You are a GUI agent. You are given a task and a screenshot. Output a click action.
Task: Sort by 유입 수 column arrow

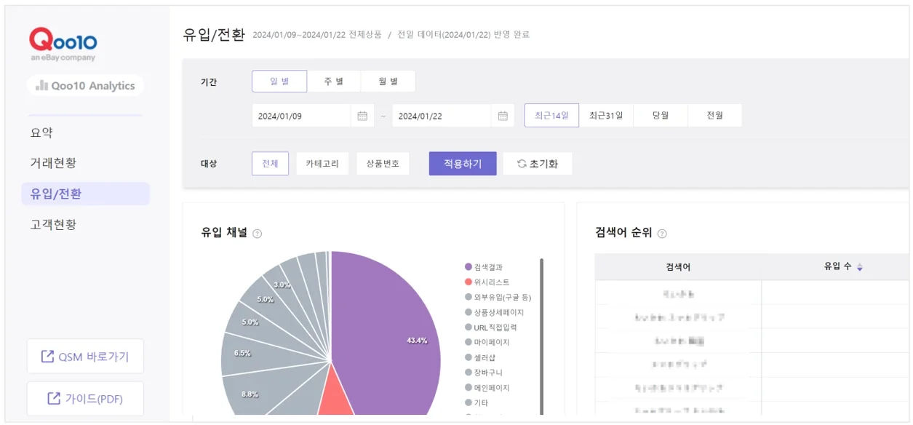tap(859, 268)
